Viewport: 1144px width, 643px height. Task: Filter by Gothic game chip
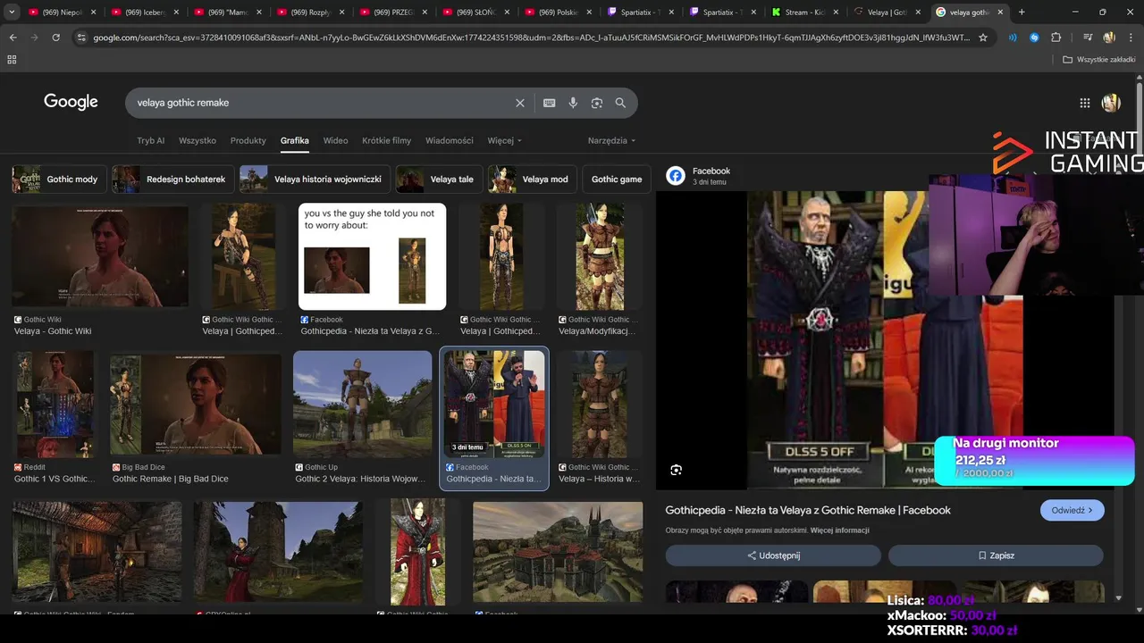click(x=617, y=179)
